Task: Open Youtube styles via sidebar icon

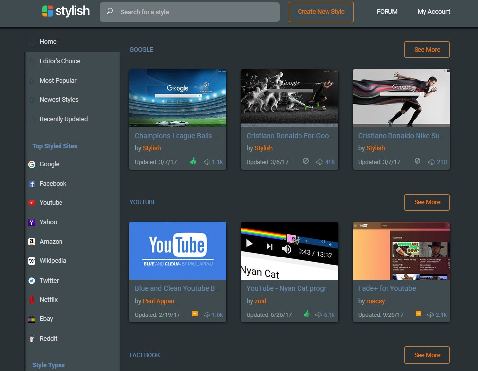Action: (x=31, y=202)
